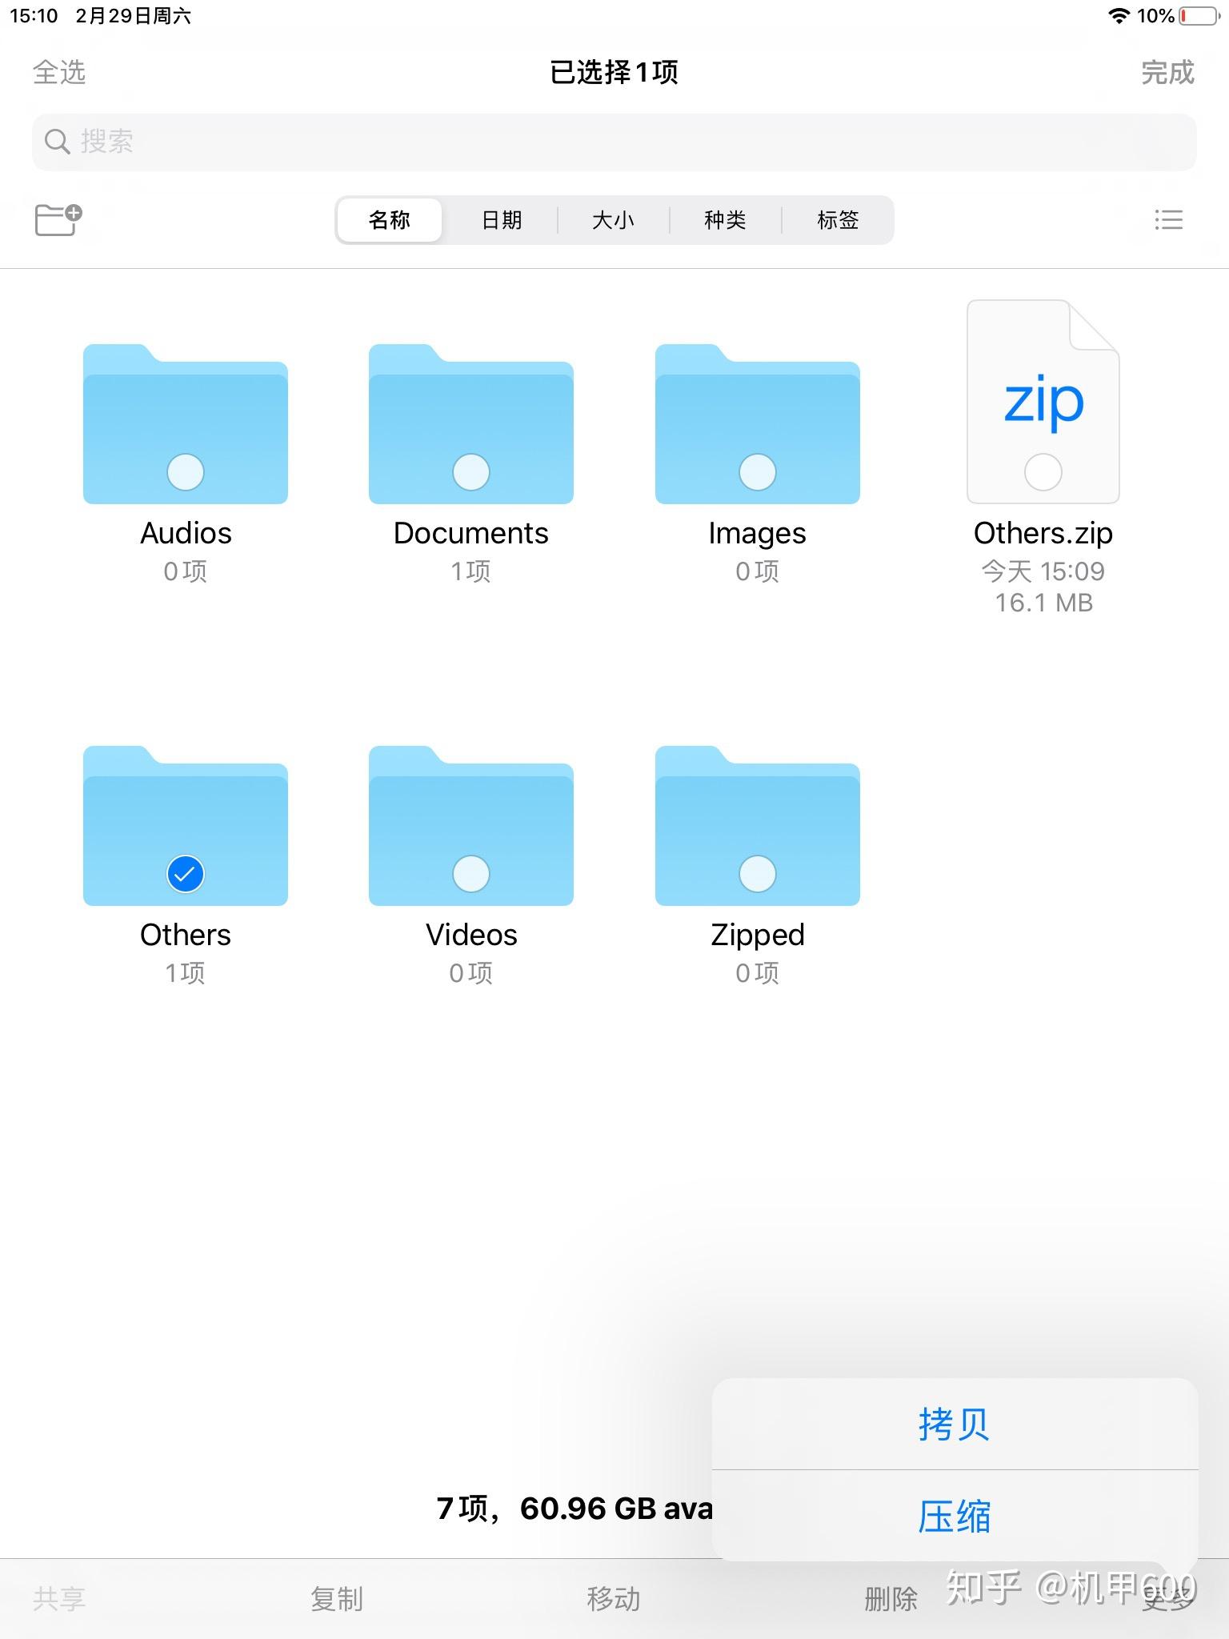Tap 复制 in the bottom toolbar
Viewport: 1229px width, 1639px height.
click(x=337, y=1599)
